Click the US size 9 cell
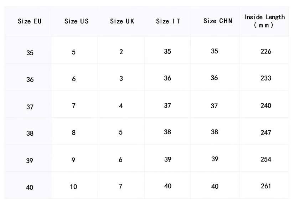 (x=73, y=160)
